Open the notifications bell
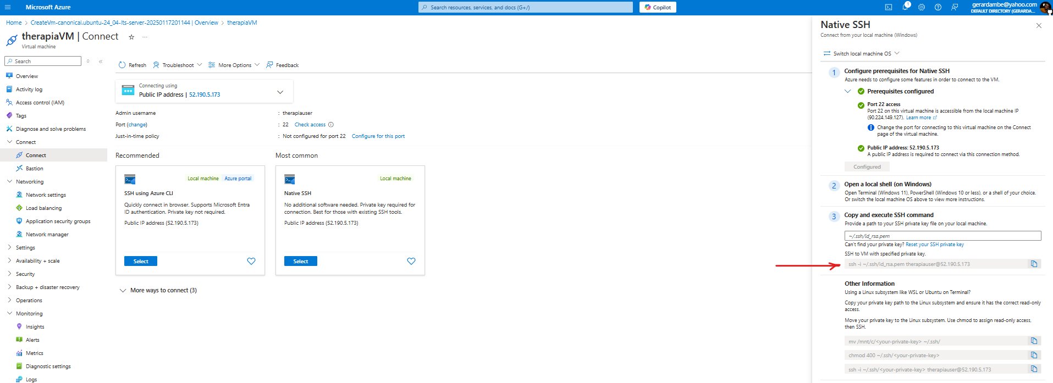Screen dimensions: 1053x383 pos(905,7)
